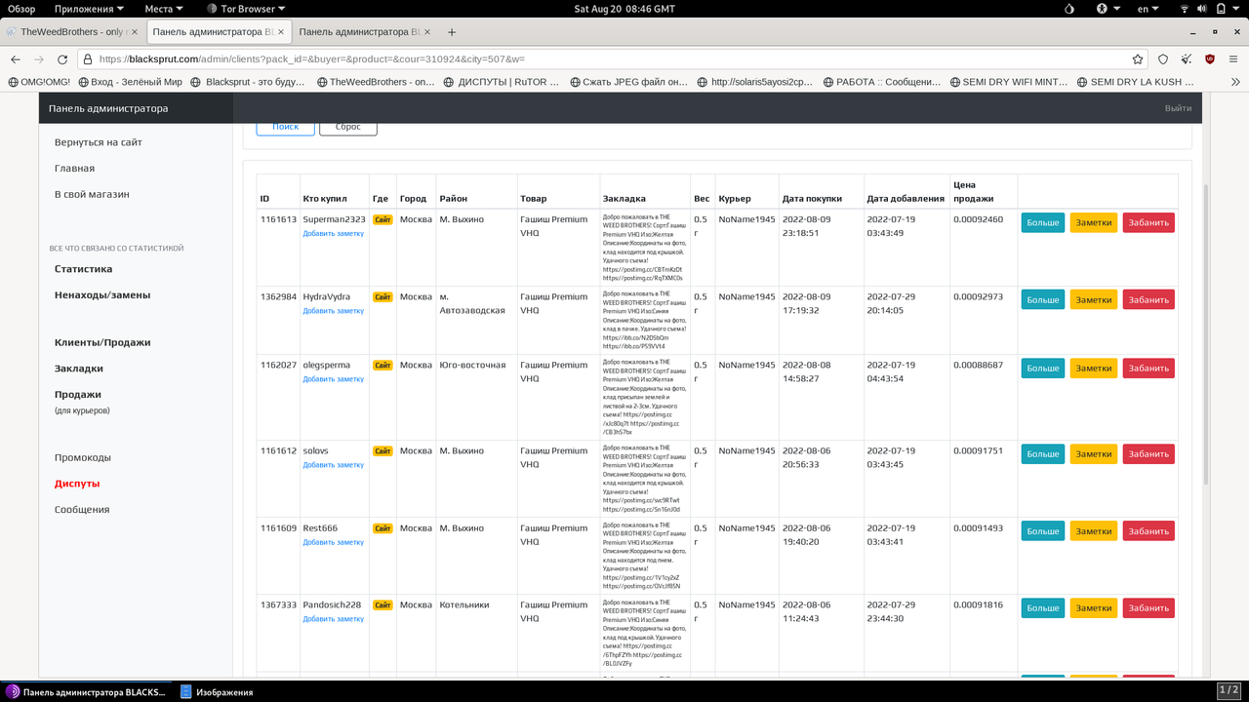Image resolution: width=1249 pixels, height=702 pixels.
Task: Reload the current page
Action: 64,58
